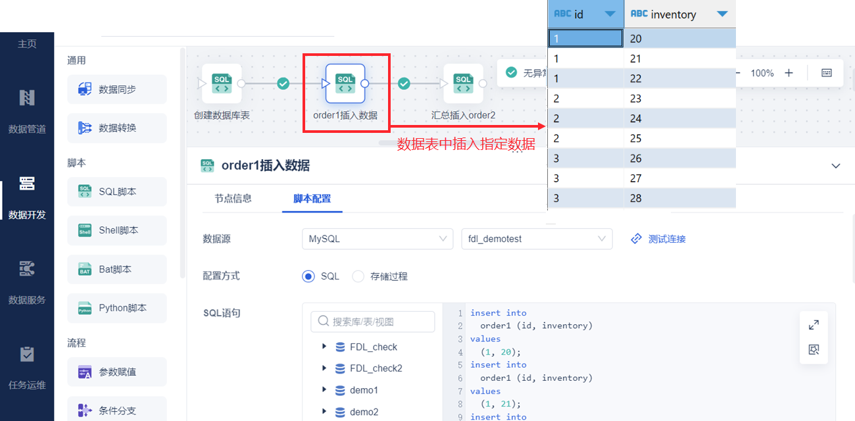
Task: Click the inventory column header
Action: coord(679,14)
